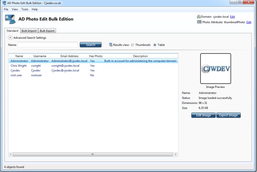Screen dimensions: 257x172
Task: Click the 4 objects found status text
Action: point(14,167)
